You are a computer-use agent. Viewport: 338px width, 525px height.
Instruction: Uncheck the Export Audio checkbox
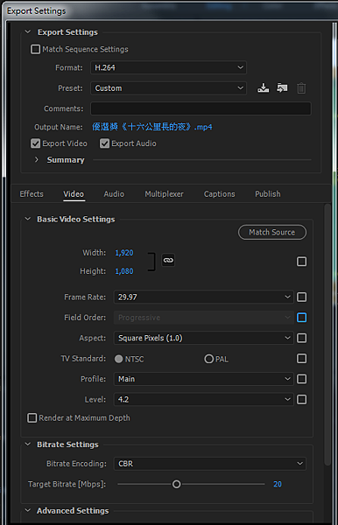(104, 143)
